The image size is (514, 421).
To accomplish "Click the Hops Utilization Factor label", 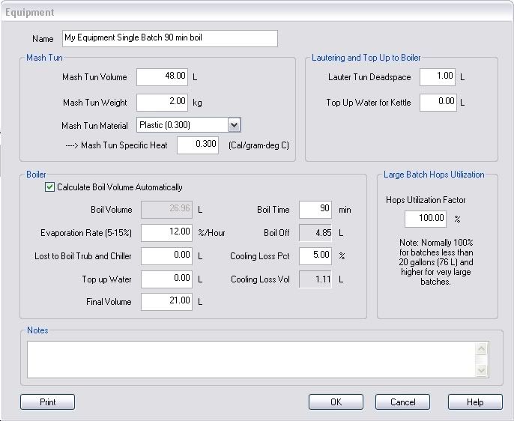I will point(426,200).
